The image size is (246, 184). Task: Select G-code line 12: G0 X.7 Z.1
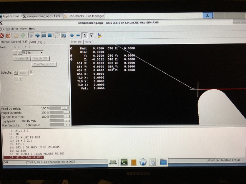[20, 141]
